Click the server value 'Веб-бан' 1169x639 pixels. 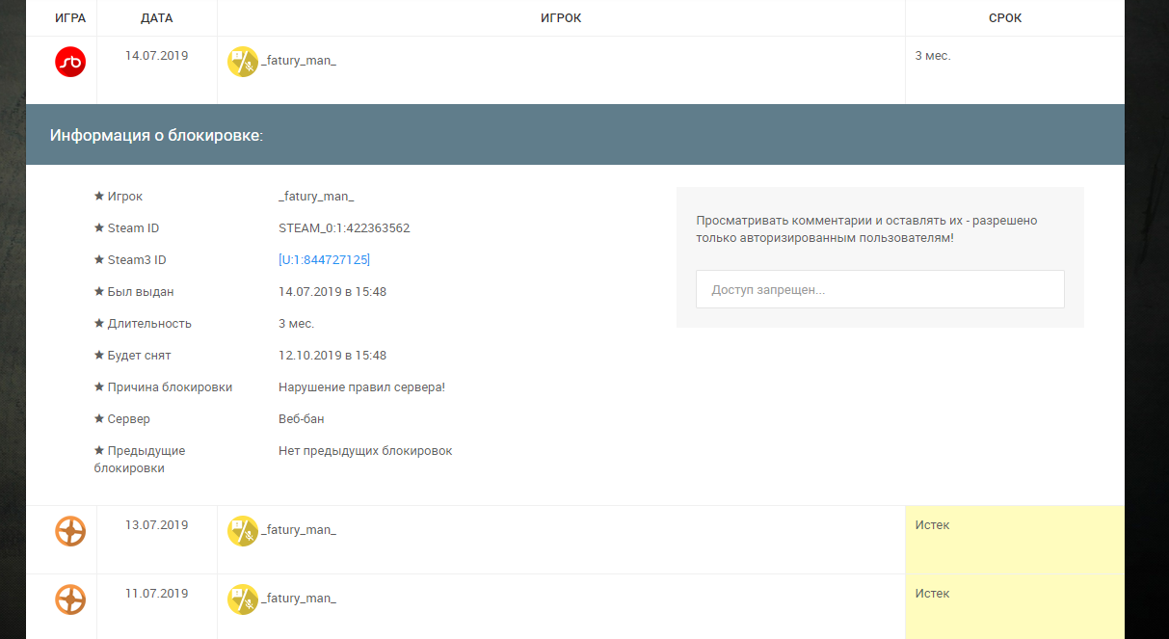(x=302, y=419)
